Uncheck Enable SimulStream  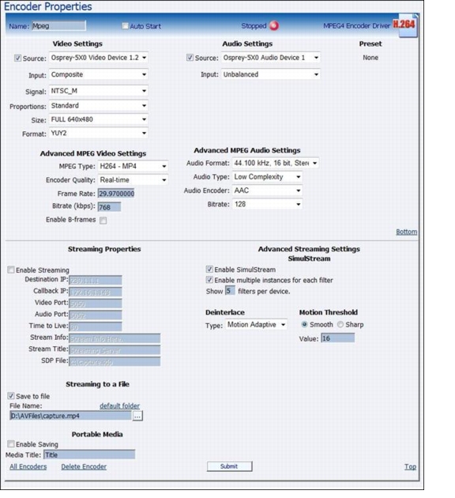[209, 270]
